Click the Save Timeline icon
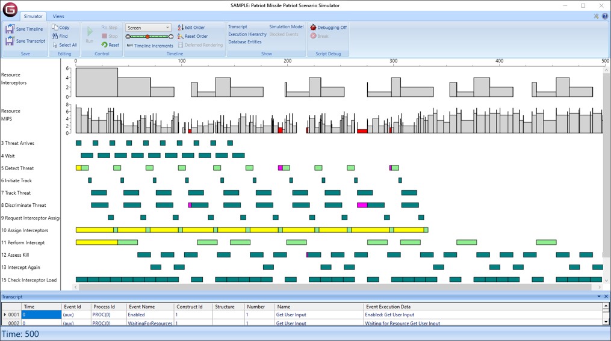The width and height of the screenshot is (611, 341). (x=10, y=29)
